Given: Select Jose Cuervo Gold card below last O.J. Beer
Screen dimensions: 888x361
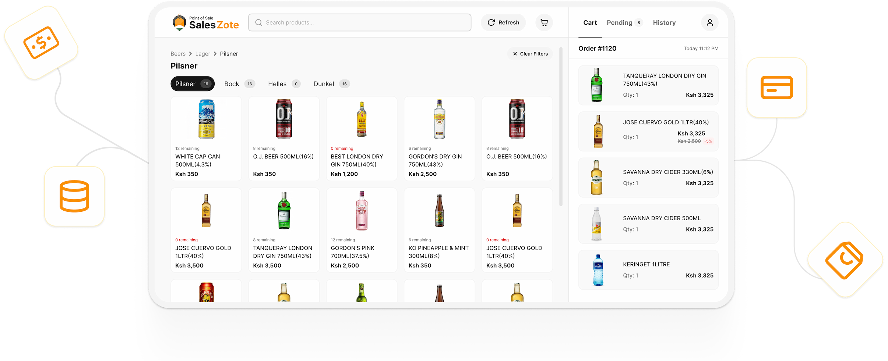Looking at the screenshot, I should tap(517, 230).
